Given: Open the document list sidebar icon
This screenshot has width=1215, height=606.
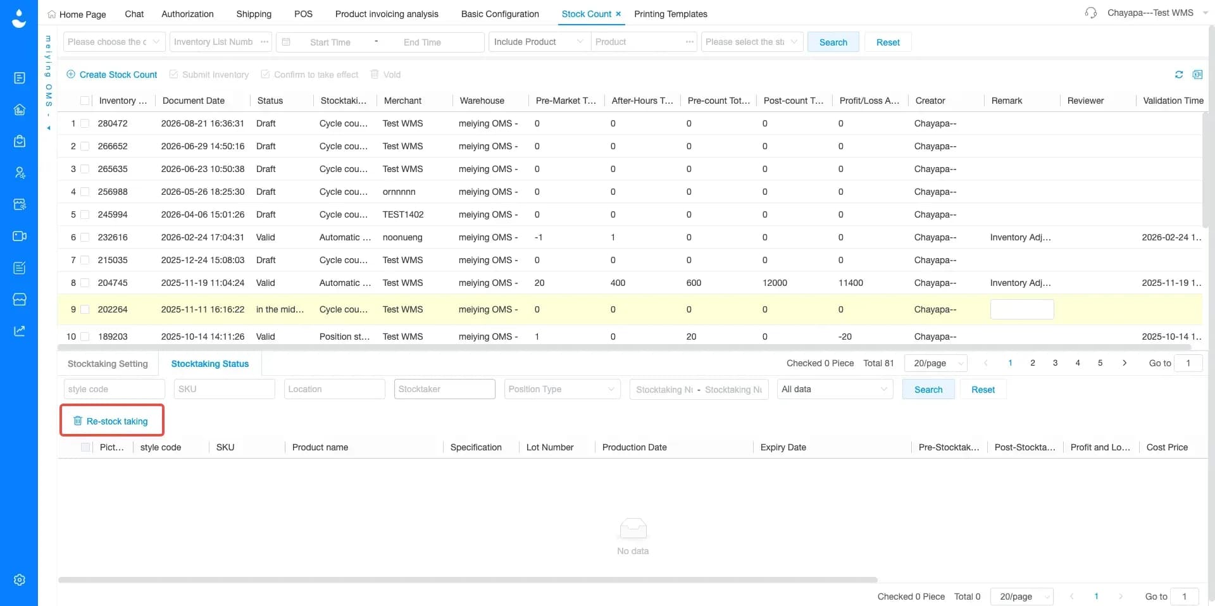Looking at the screenshot, I should 20,78.
